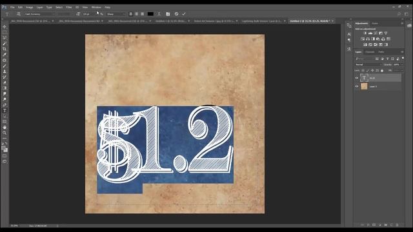Screen dimensions: 413x232
Task: Add a Curves adjustment
Action: 376,33
